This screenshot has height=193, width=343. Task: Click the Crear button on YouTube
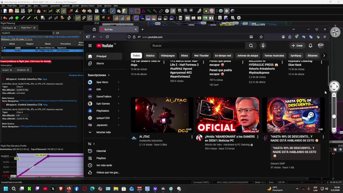[297, 46]
